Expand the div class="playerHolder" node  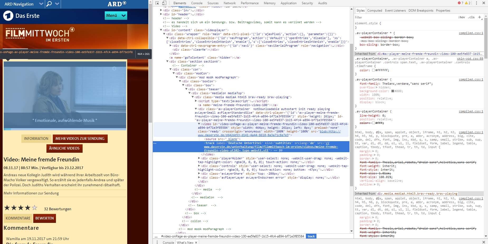coord(199,158)
